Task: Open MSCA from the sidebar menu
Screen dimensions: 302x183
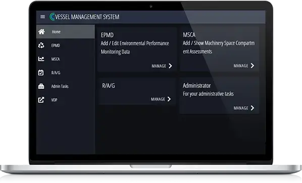Action: pos(66,59)
